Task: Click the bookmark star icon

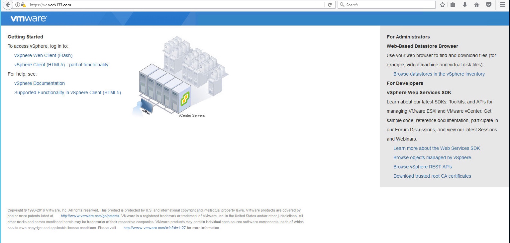Action: [442, 5]
